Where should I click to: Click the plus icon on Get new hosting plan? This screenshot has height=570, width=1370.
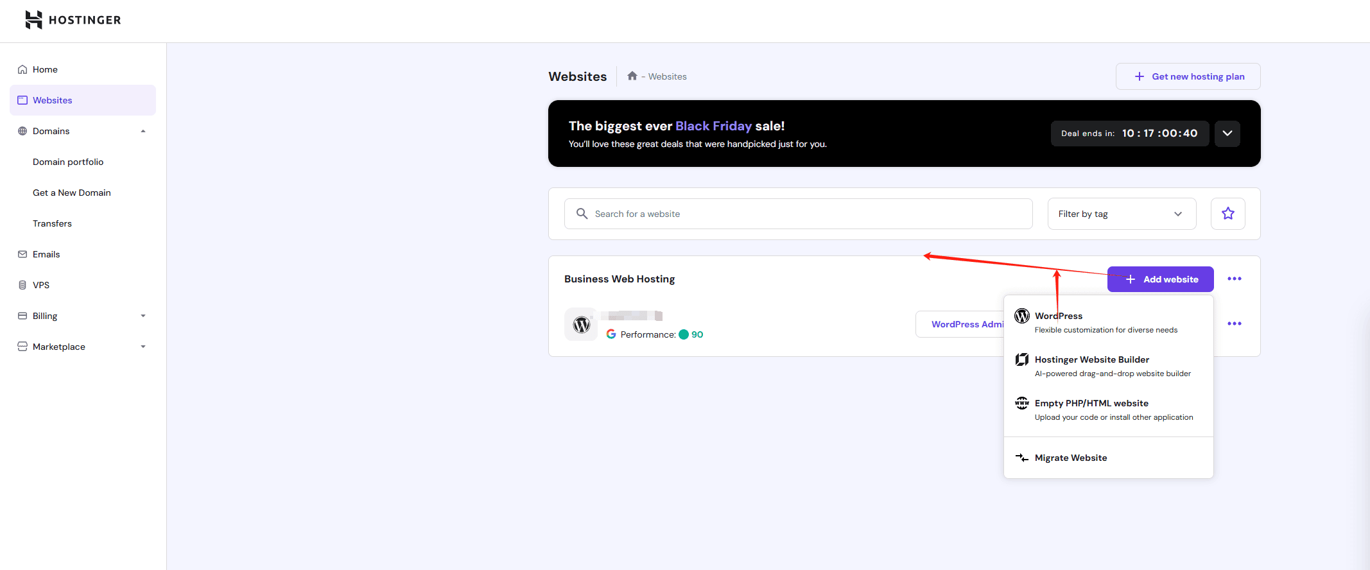pyautogui.click(x=1140, y=76)
